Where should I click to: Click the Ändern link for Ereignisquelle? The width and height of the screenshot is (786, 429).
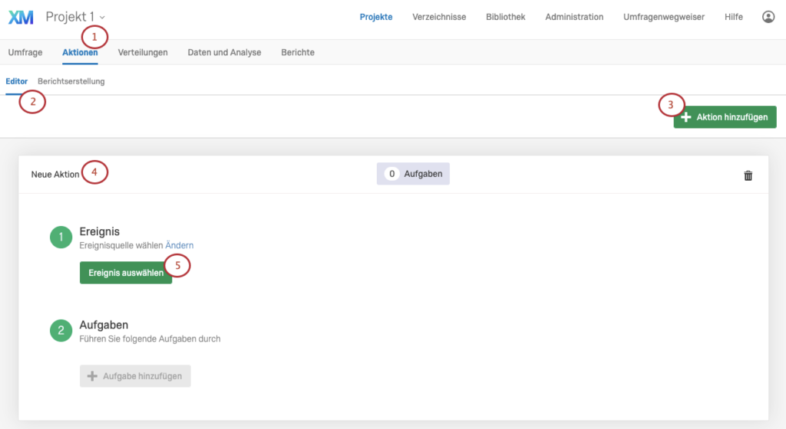(x=180, y=245)
